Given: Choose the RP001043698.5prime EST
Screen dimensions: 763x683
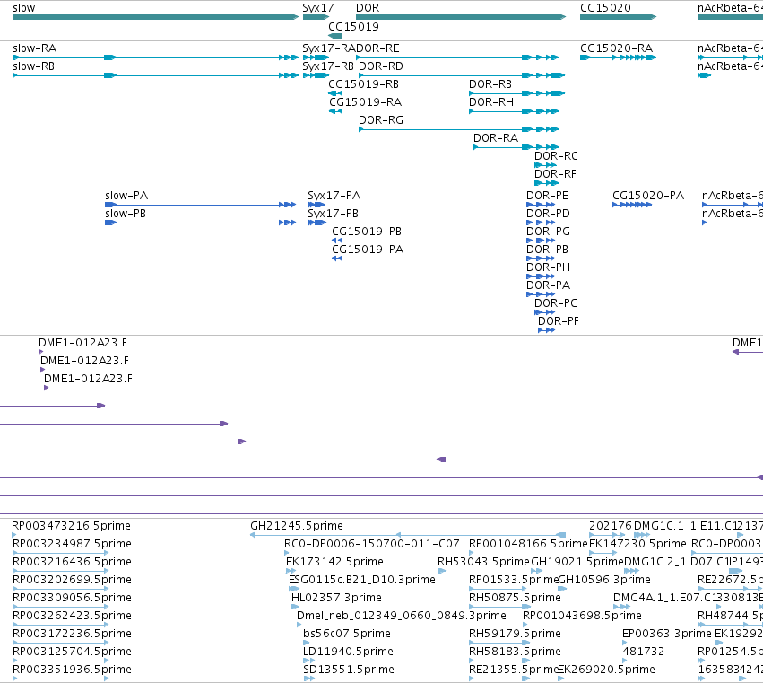Looking at the screenshot, I should (525, 625).
